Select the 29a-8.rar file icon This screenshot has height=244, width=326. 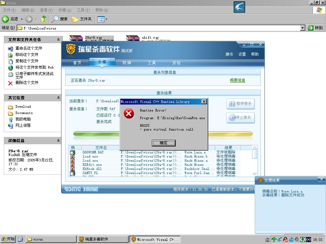pos(76,38)
